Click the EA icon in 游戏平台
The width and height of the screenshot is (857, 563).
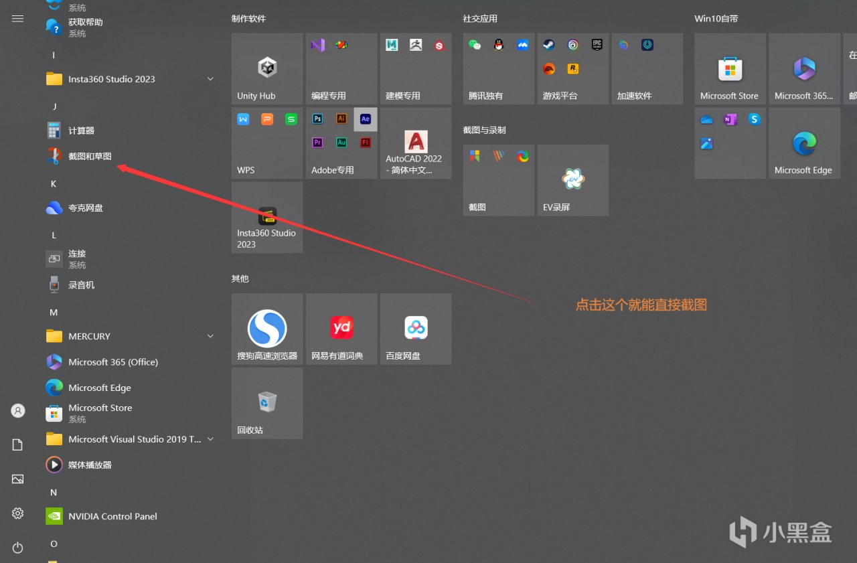549,68
